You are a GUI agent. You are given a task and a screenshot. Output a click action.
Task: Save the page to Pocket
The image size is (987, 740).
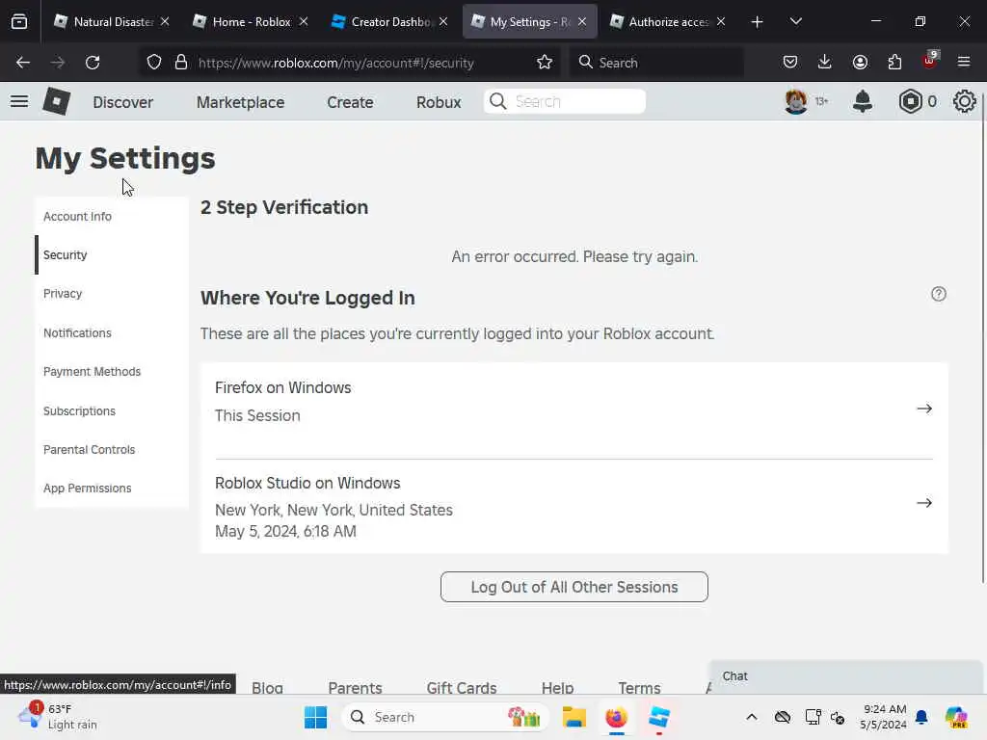(x=790, y=63)
